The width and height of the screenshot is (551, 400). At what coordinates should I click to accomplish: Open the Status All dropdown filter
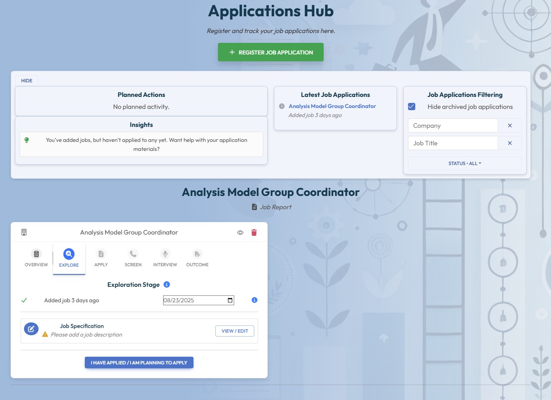coord(465,163)
